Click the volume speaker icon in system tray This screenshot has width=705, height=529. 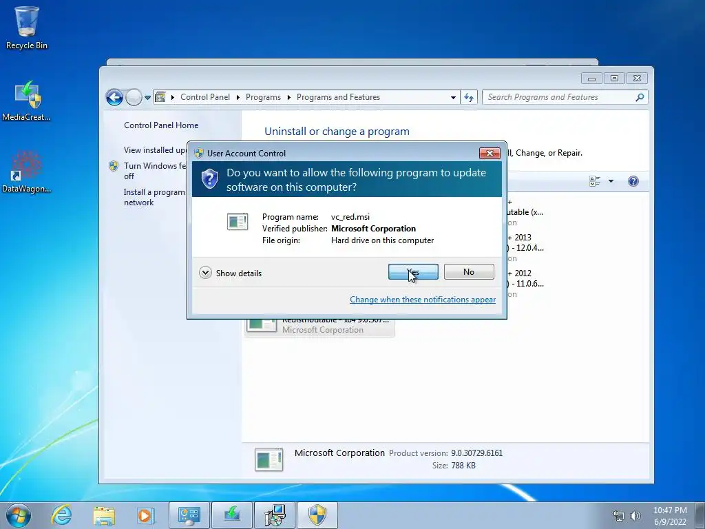click(635, 516)
